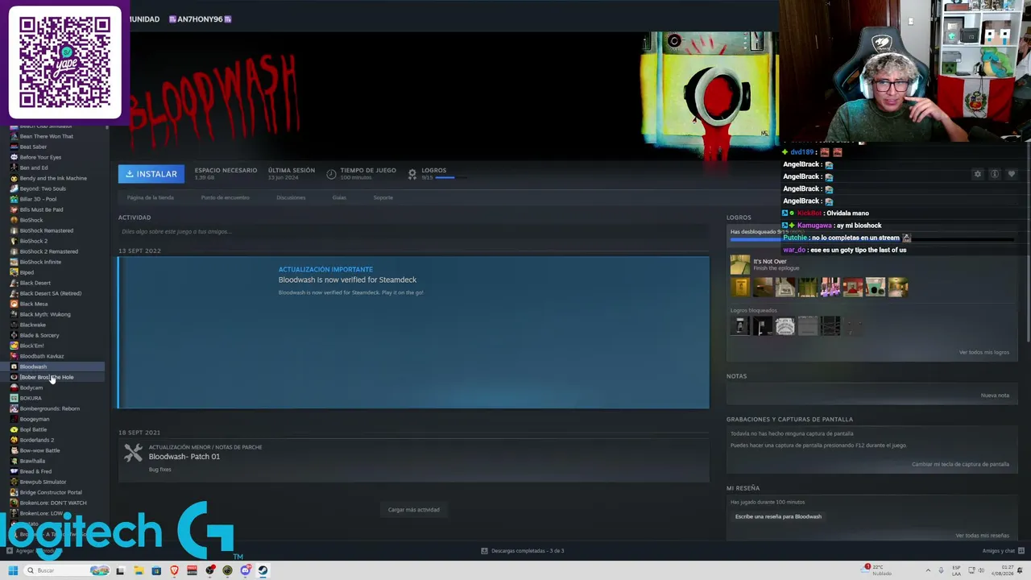Select Blade & Sorcery in the list
This screenshot has height=580, width=1031.
[39, 335]
